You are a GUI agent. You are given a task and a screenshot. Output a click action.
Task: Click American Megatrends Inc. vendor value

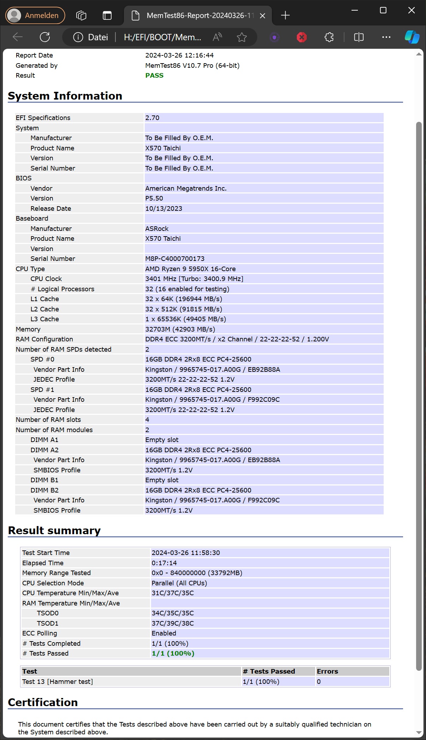(x=186, y=189)
